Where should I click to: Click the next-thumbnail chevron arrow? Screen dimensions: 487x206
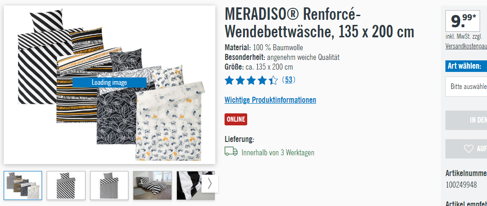click(210, 184)
